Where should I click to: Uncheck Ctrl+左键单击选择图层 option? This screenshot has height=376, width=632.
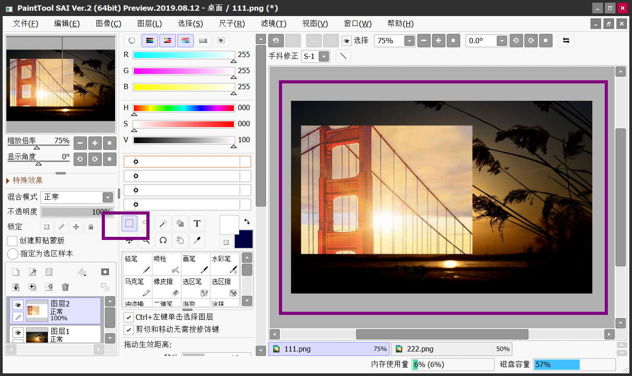129,317
